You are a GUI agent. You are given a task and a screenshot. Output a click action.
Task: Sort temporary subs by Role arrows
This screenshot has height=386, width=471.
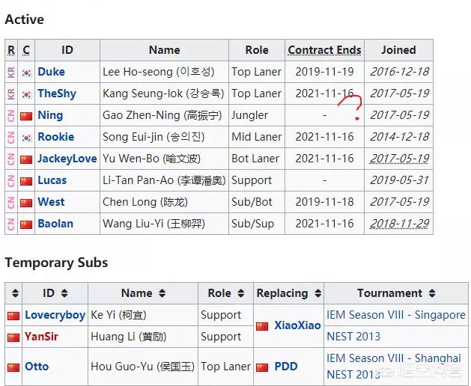(241, 293)
